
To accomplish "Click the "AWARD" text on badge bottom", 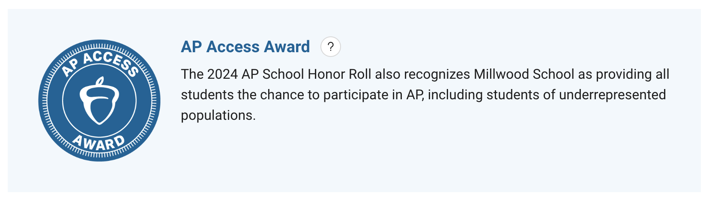I will (99, 143).
